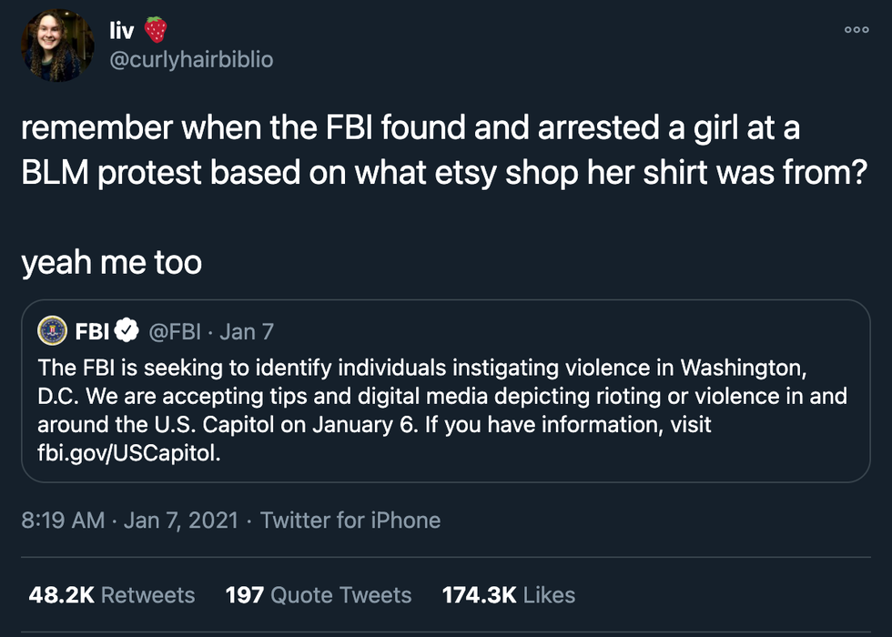Click the FBI seal avatar icon
The image size is (892, 637).
coord(53,332)
